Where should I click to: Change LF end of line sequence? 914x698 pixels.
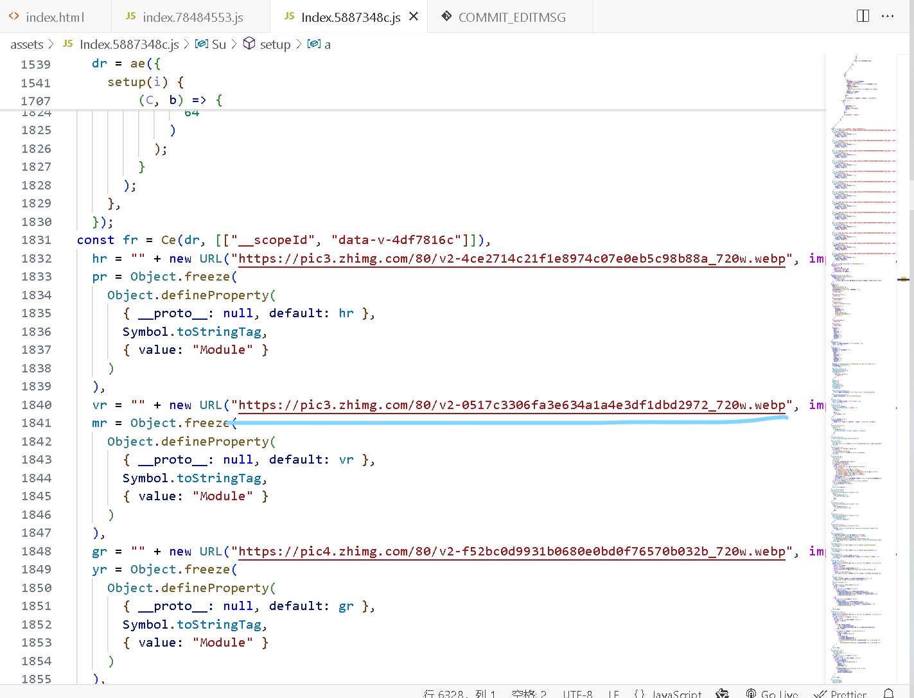tap(613, 694)
